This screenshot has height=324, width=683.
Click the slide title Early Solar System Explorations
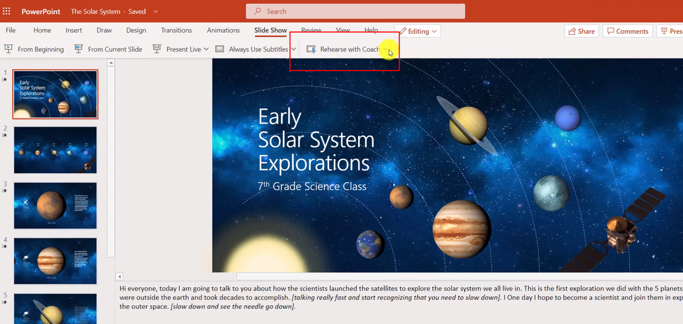pyautogui.click(x=316, y=140)
